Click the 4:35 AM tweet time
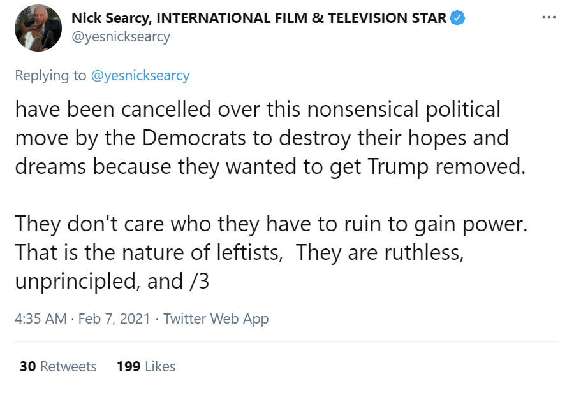This screenshot has height=393, width=574. pyautogui.click(x=41, y=318)
